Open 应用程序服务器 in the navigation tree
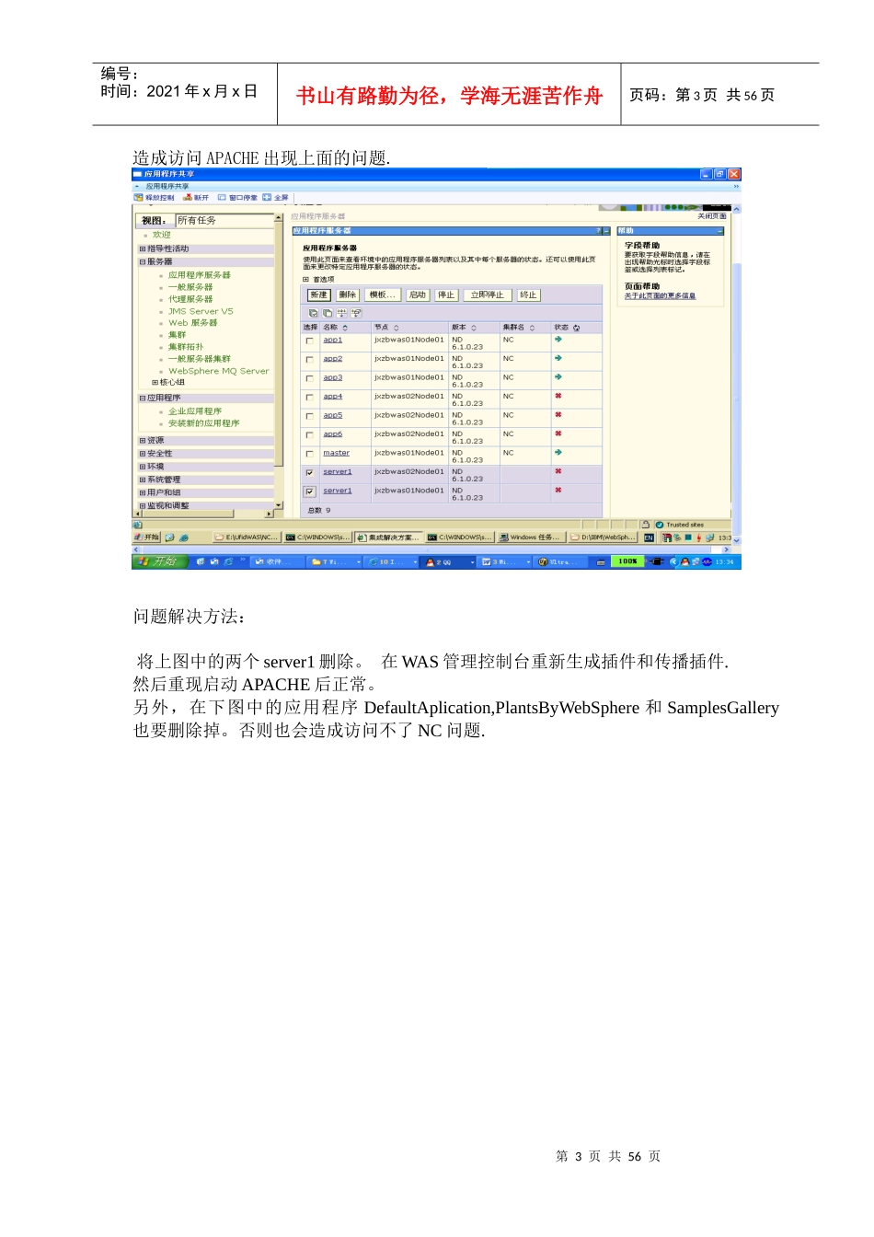 coord(200,275)
